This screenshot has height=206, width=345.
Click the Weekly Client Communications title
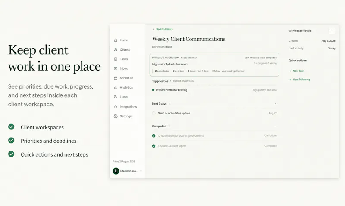click(x=188, y=39)
